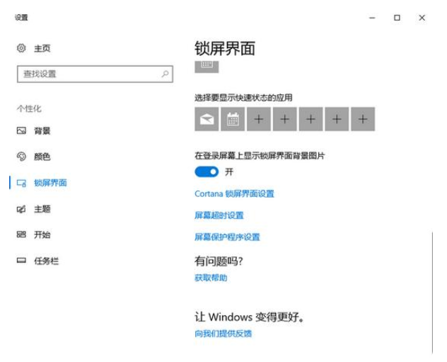Click the brush icon beside 主题

pyautogui.click(x=21, y=209)
